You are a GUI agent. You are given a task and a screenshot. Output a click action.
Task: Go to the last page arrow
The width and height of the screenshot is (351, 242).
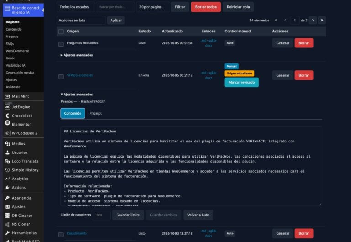[322, 21]
